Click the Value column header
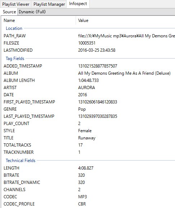Image resolution: width=175 pixels, height=208 pixels. [125, 20]
